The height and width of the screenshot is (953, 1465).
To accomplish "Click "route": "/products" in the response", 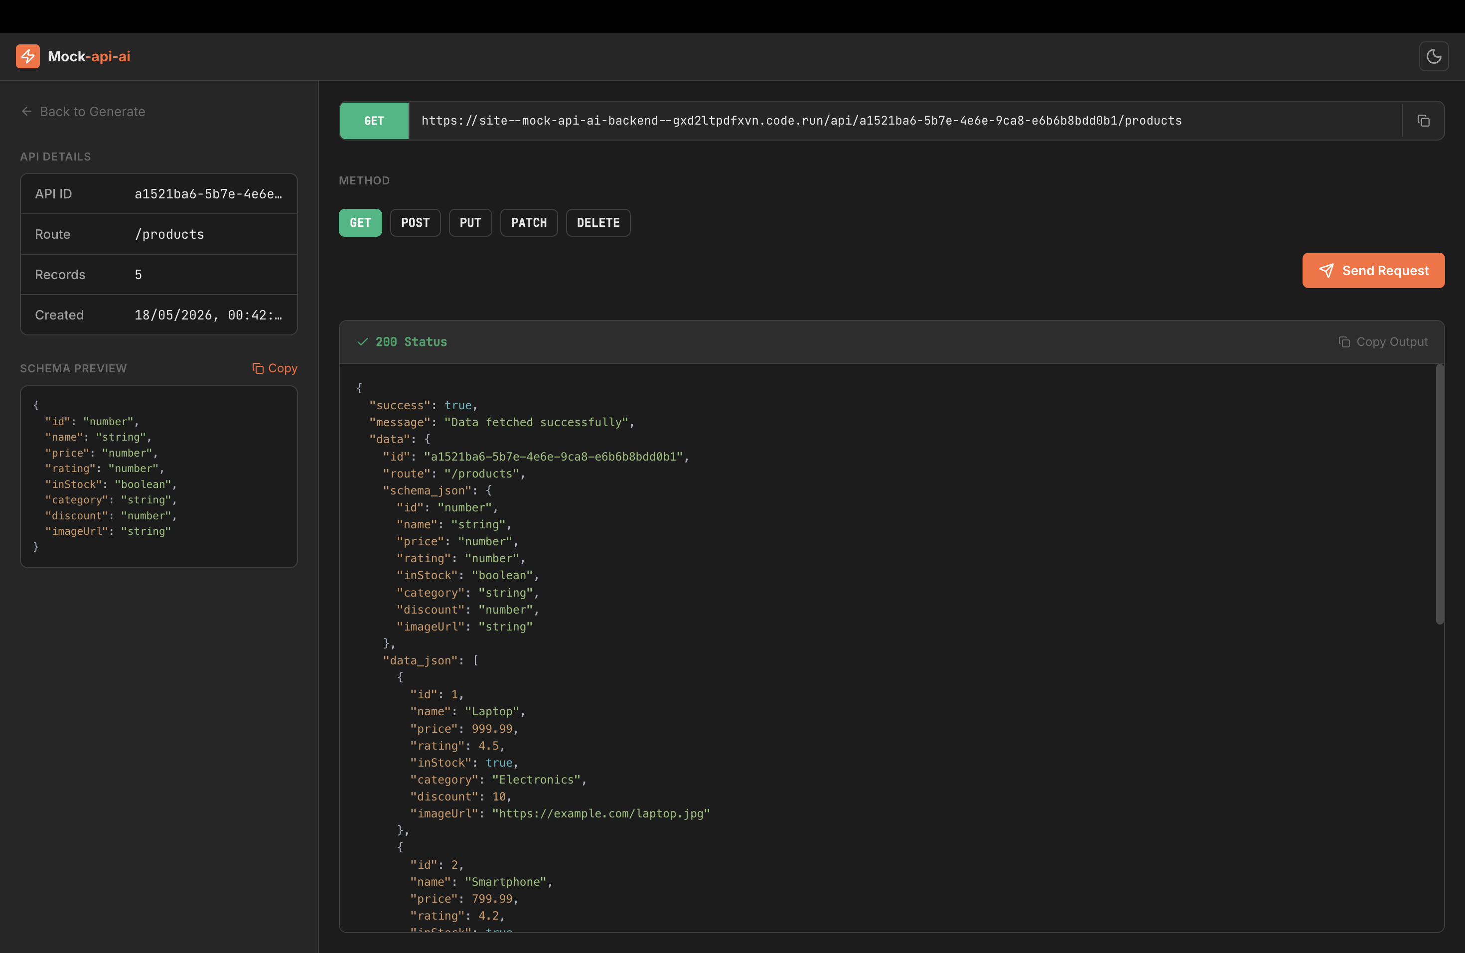I will (x=453, y=474).
